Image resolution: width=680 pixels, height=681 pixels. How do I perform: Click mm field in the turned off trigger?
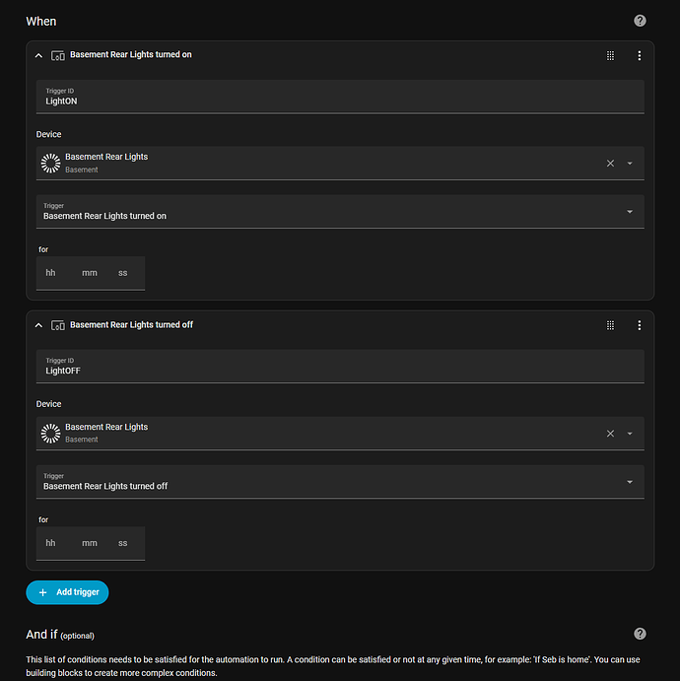click(x=90, y=543)
